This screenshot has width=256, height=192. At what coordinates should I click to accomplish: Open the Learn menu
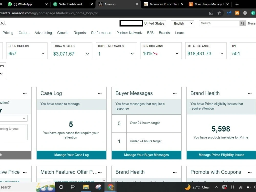180,33
